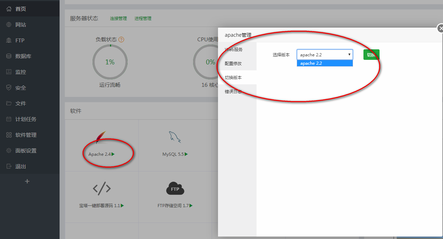Click the folder icon beside 文件
Screen dimensions: 443x239
pyautogui.click(x=9, y=103)
